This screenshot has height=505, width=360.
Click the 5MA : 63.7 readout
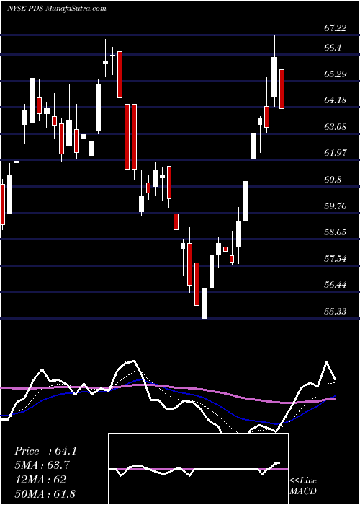tap(42, 465)
